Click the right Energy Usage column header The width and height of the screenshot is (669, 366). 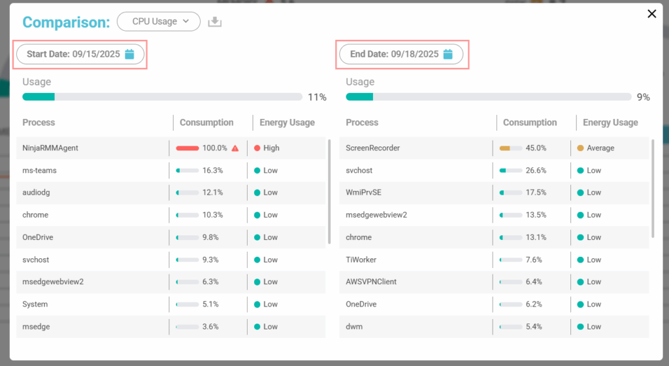pyautogui.click(x=610, y=123)
